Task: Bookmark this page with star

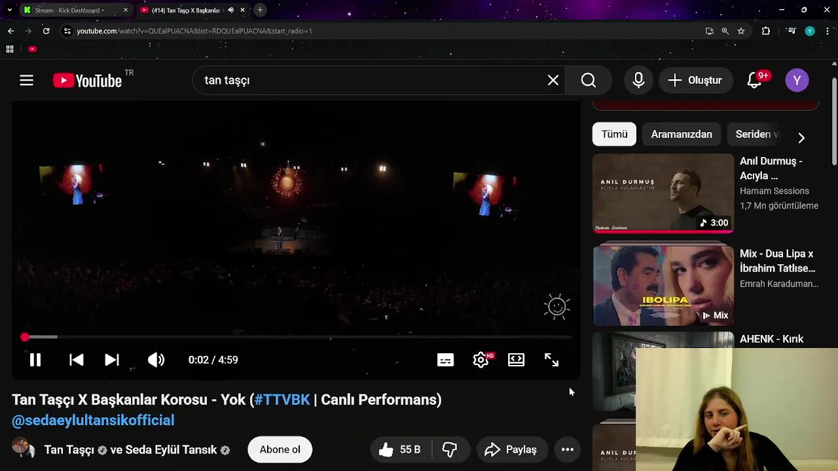Action: [741, 31]
